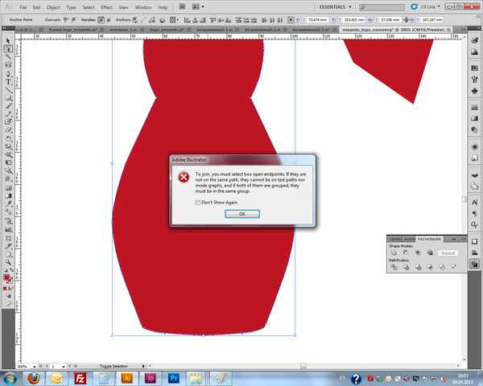This screenshot has height=386, width=483.
Task: Click Crop in Pathfinders row
Action: coord(430,267)
